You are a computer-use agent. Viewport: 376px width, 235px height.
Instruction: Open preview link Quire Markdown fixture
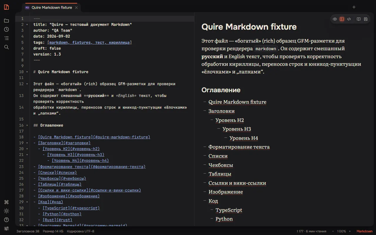(237, 102)
